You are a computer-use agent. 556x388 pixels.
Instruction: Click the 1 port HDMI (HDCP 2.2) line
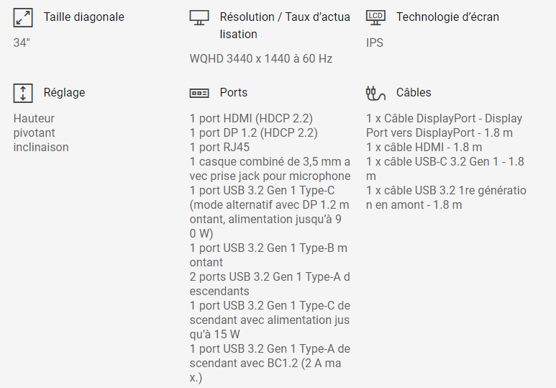[251, 118]
